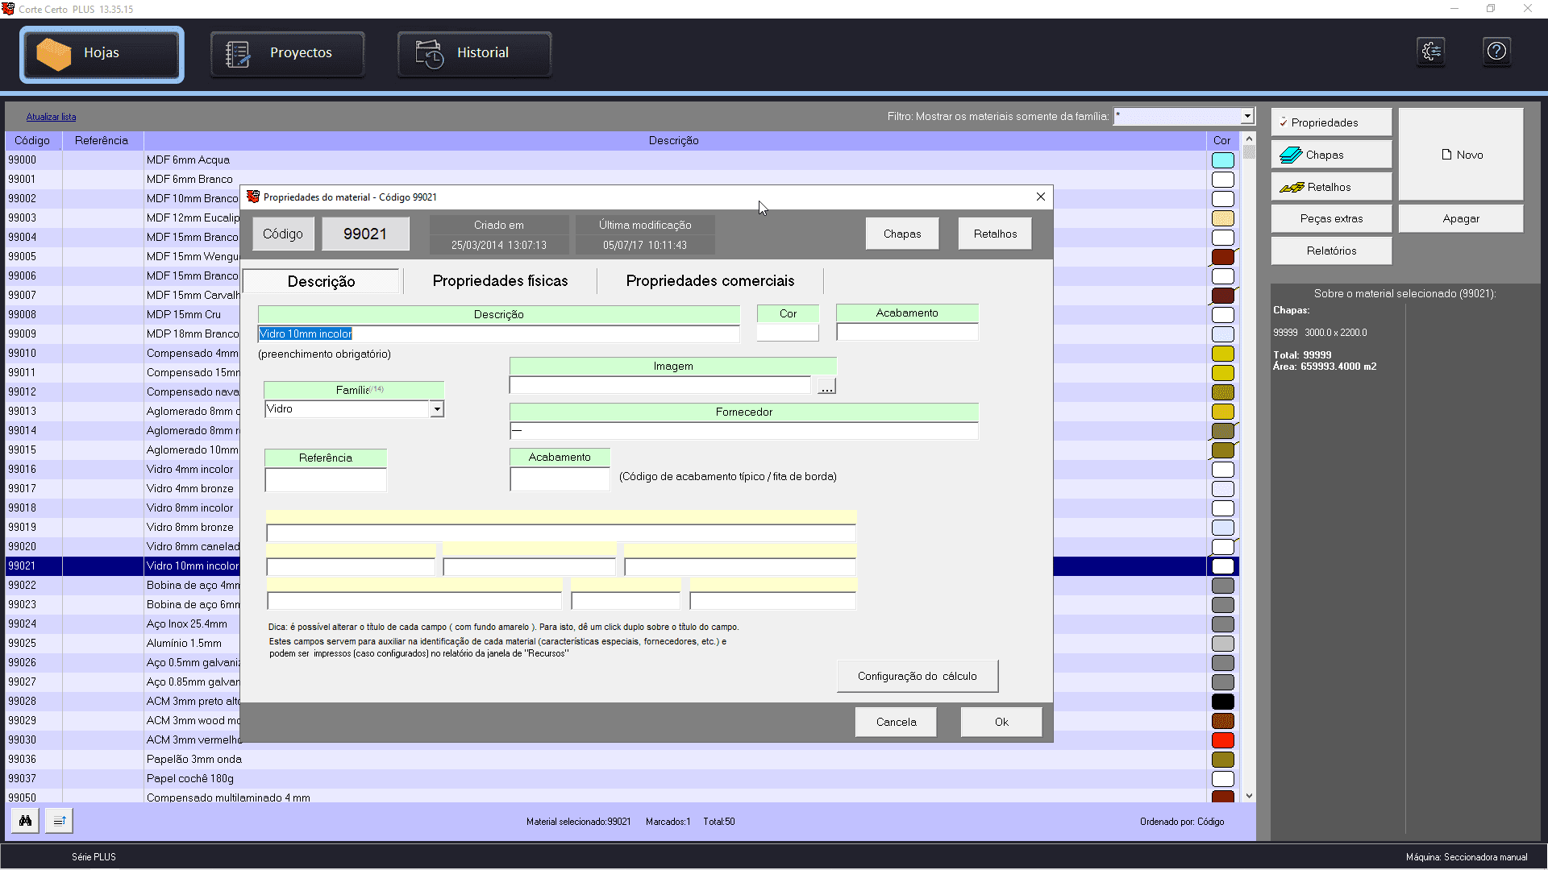This screenshot has height=870, width=1548.
Task: Click Configuração do cálculo button
Action: coord(917,677)
